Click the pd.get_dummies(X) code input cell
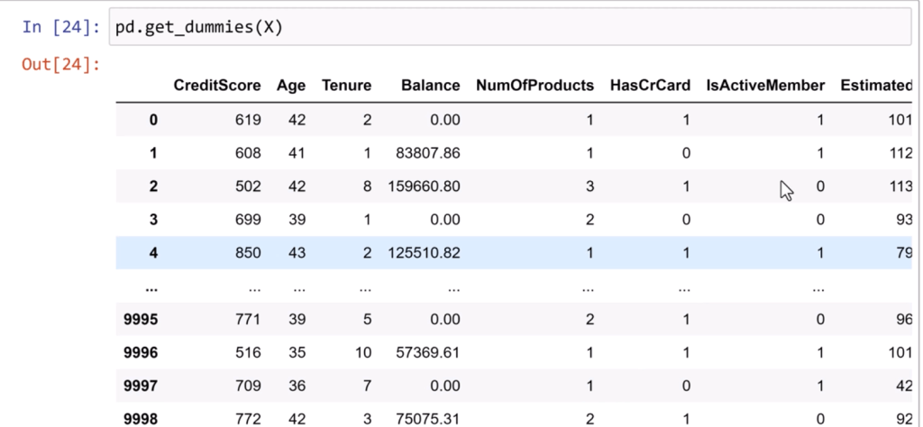Image resolution: width=923 pixels, height=427 pixels. coord(505,28)
